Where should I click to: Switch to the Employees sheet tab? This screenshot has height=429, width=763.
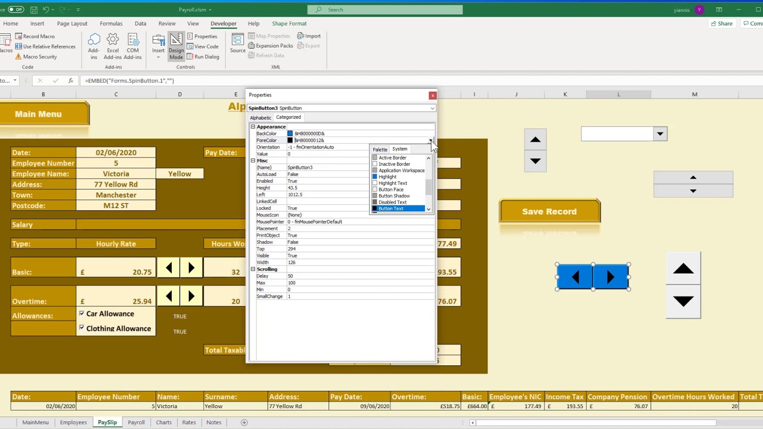click(x=73, y=422)
